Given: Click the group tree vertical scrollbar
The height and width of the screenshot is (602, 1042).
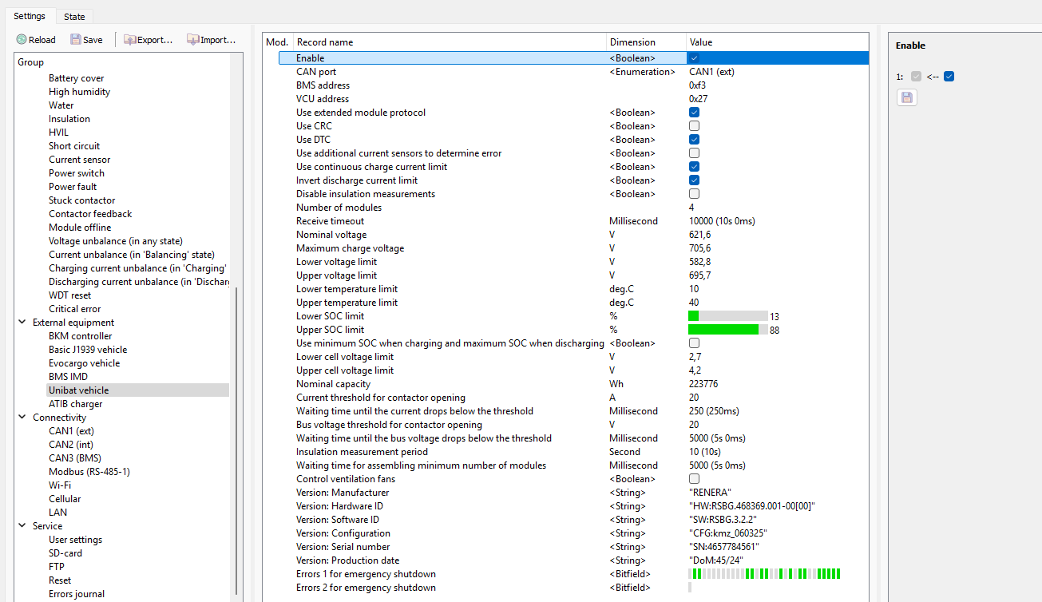Looking at the screenshot, I should point(236,442).
